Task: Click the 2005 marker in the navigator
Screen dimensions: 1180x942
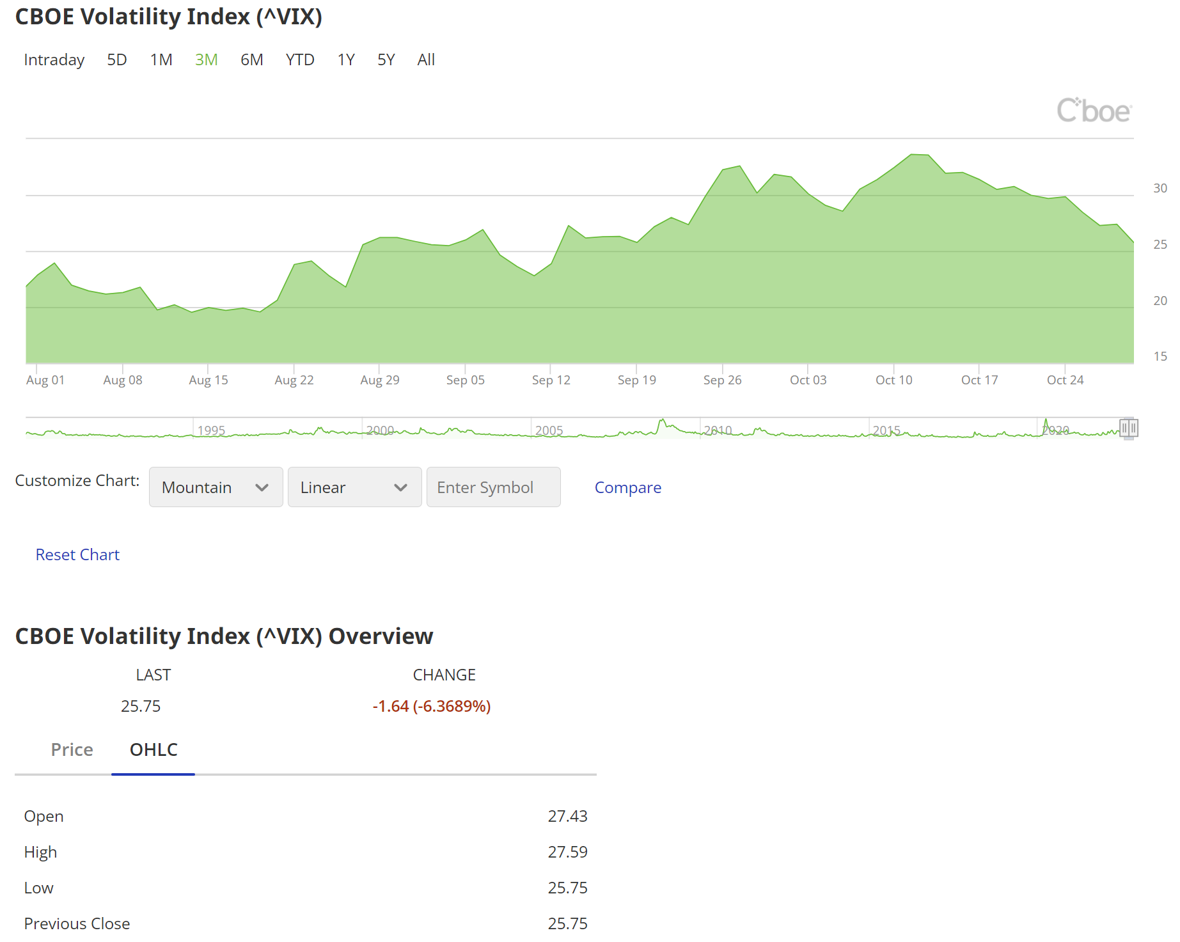Action: coord(549,430)
